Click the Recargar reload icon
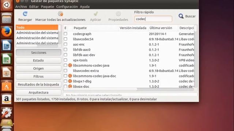Screen dimensions: 234x131 [25, 14]
